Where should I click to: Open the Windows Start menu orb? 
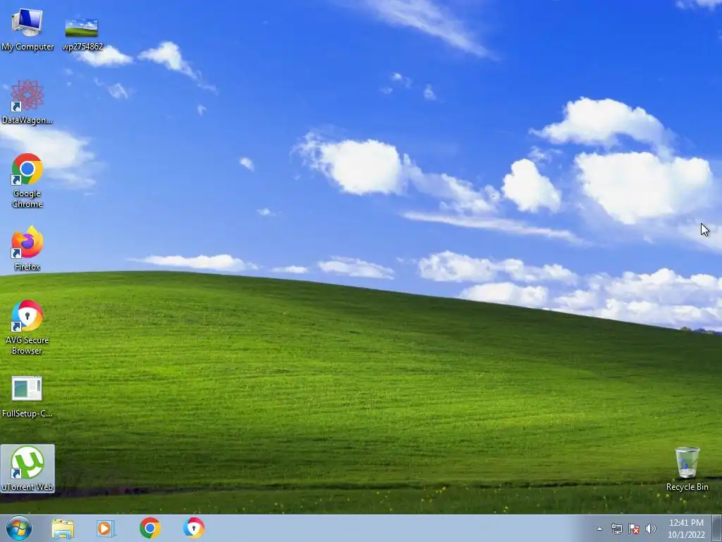[x=19, y=528]
